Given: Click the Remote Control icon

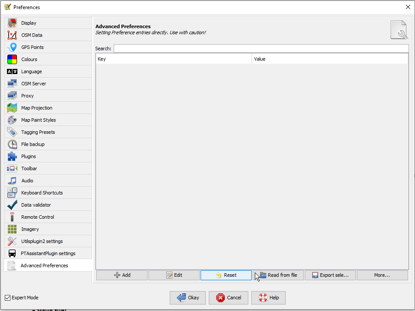Looking at the screenshot, I should pyautogui.click(x=12, y=217).
